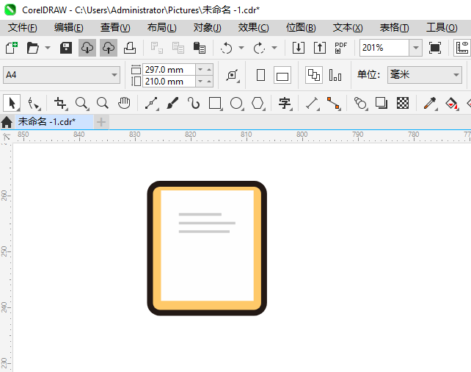
Task: Select portrait page orientation
Action: [x=260, y=75]
